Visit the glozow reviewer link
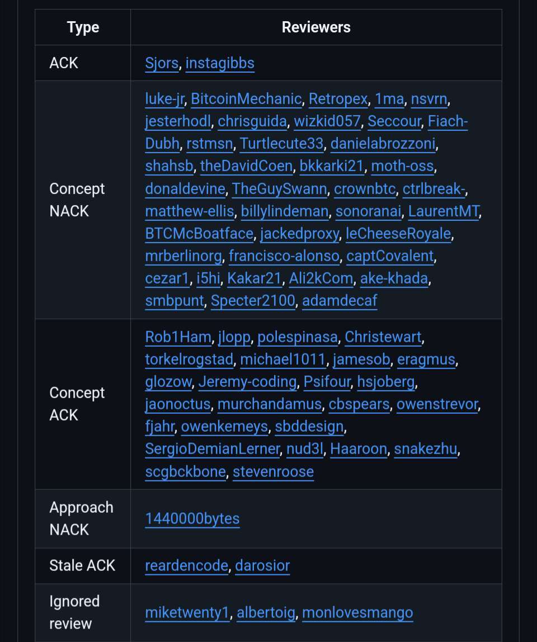This screenshot has height=642, width=537. point(168,382)
